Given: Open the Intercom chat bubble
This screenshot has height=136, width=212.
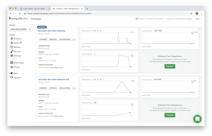Looking at the screenshot, I should tap(197, 119).
